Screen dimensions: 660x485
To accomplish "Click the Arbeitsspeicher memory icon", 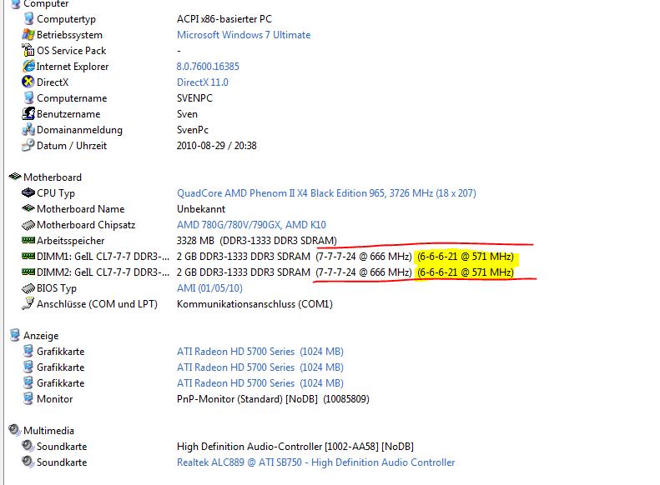I will tap(28, 240).
